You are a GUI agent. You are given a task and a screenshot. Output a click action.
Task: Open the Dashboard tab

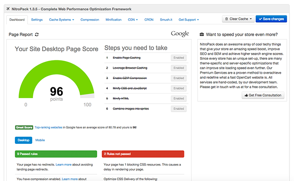pyautogui.click(x=17, y=20)
